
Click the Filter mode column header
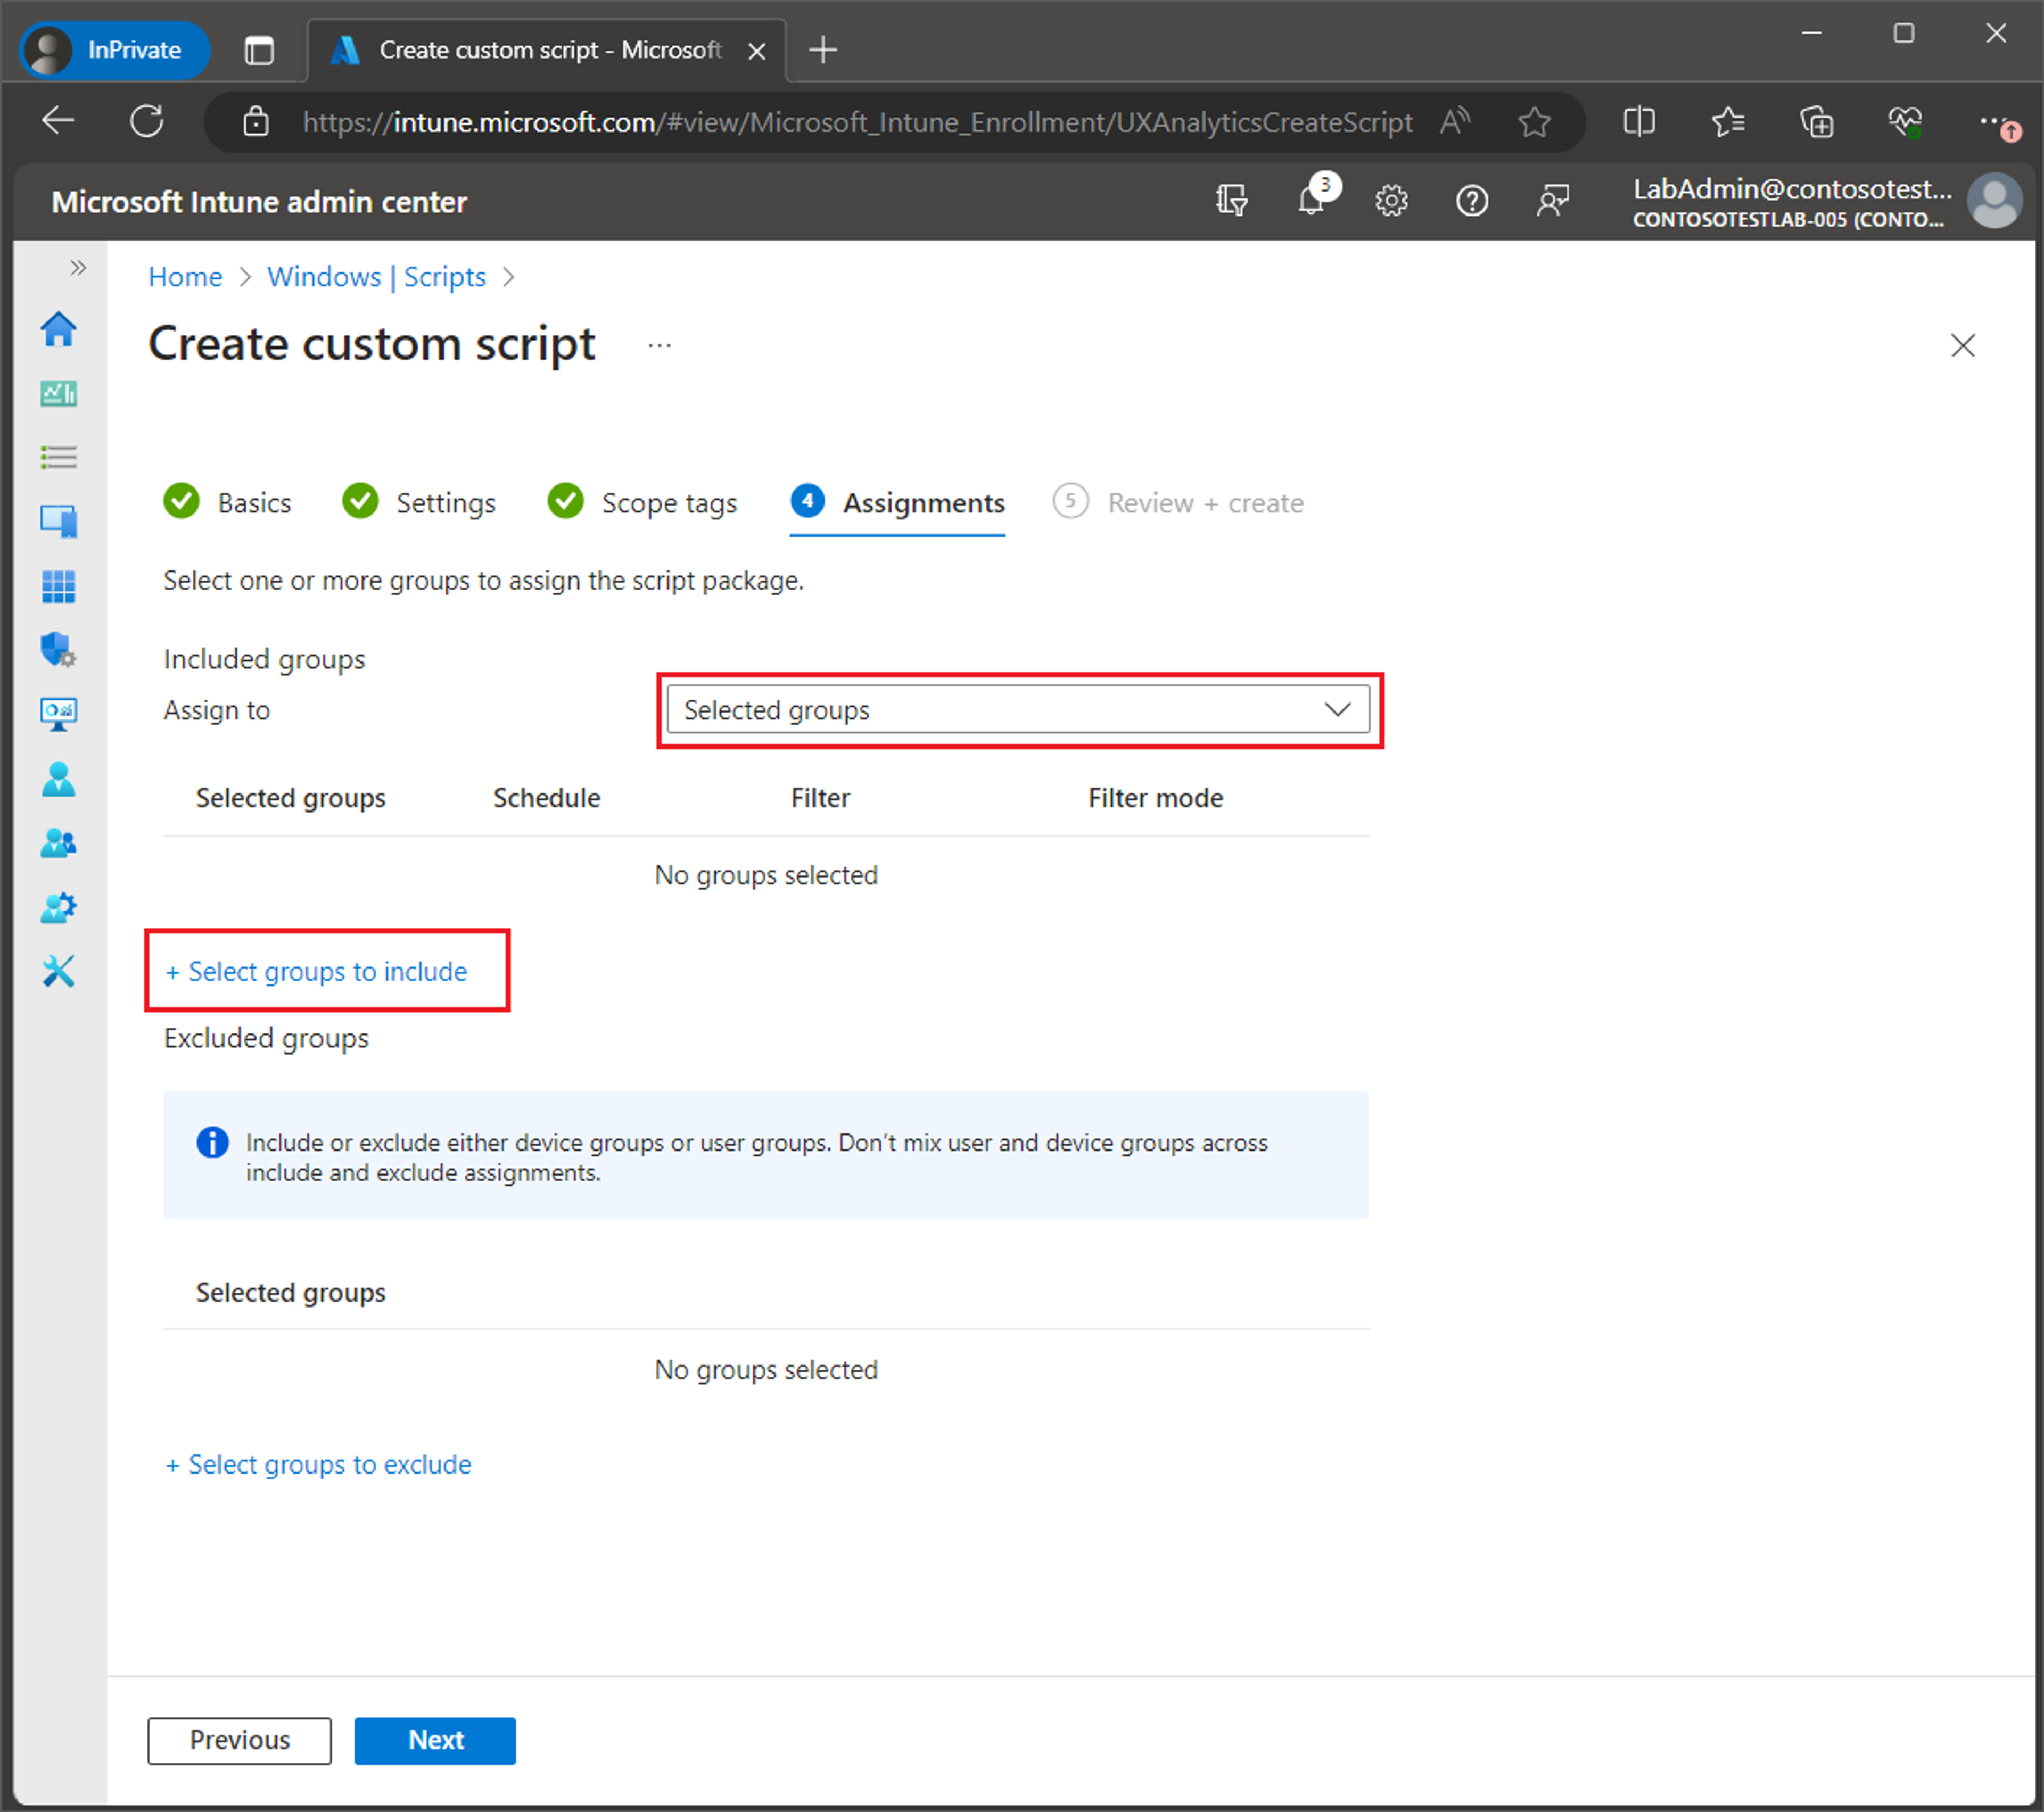click(1155, 797)
